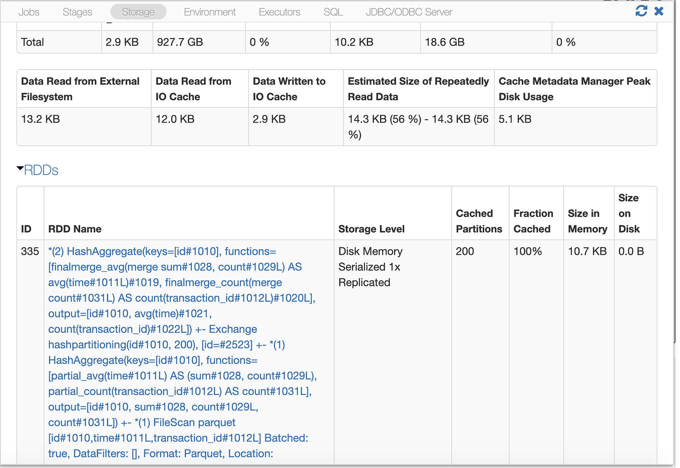Switch to the Jobs tab
This screenshot has width=680, height=468.
(29, 12)
